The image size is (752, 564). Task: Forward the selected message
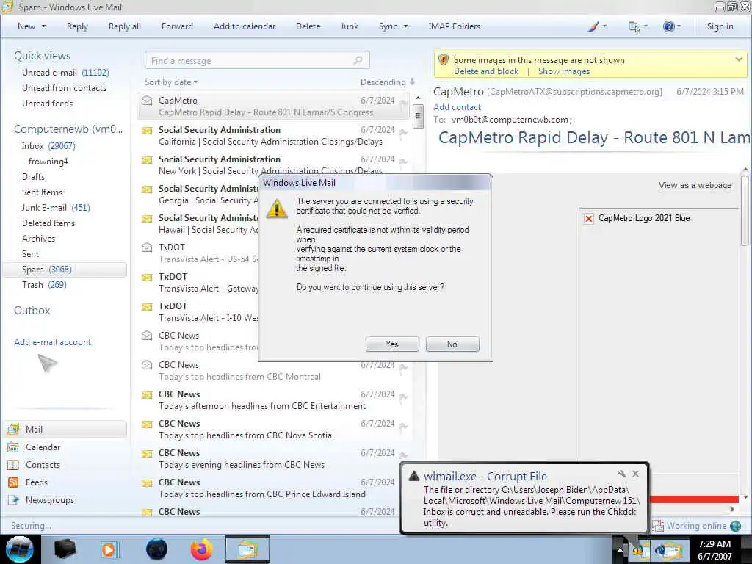177,26
